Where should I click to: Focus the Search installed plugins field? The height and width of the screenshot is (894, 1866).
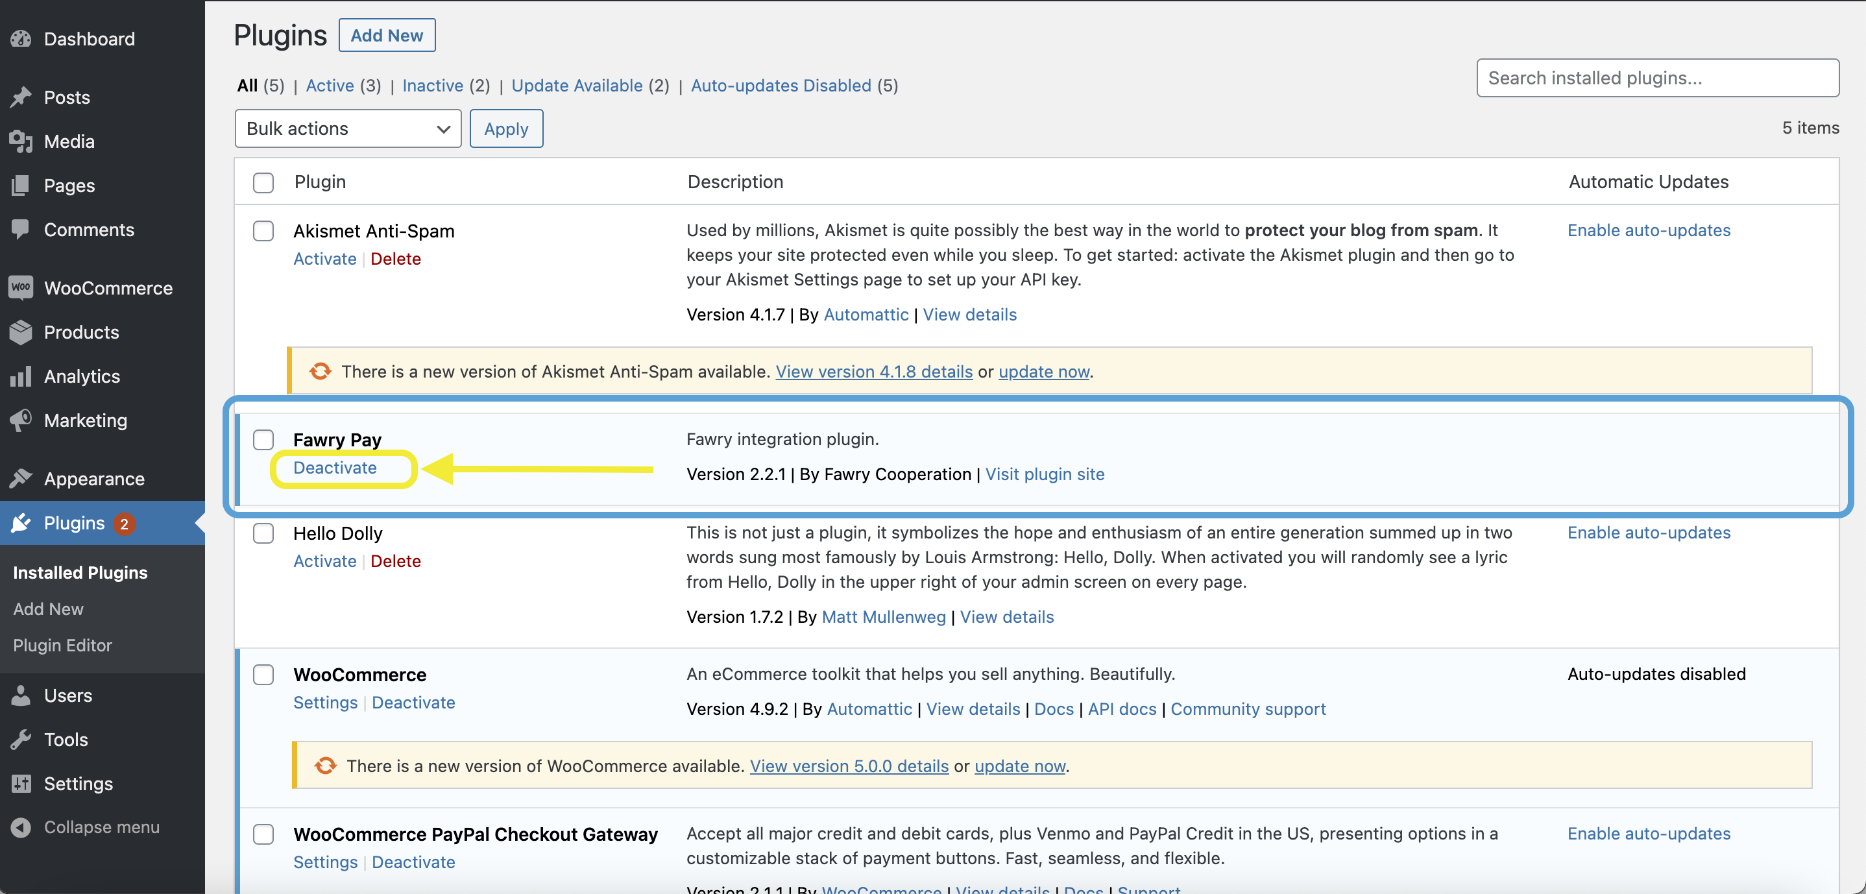[1657, 77]
